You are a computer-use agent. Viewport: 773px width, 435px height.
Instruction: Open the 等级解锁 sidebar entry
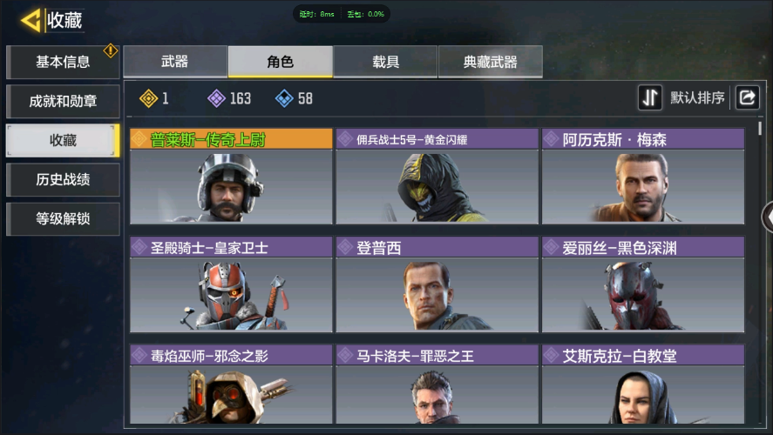point(63,219)
